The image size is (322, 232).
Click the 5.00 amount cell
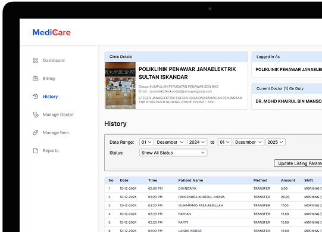click(285, 188)
